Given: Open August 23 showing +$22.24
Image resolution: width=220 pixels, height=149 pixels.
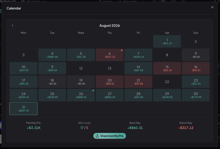Looking at the screenshot, I should [x=196, y=82].
